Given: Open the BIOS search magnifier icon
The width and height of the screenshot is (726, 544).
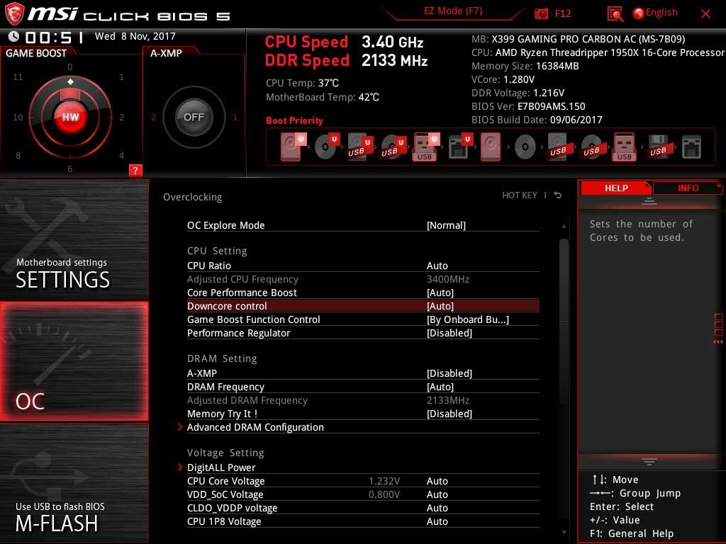Looking at the screenshot, I should [615, 14].
